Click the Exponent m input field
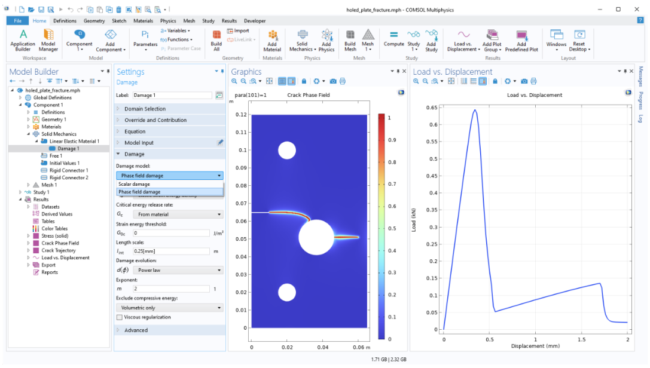This screenshot has width=650, height=368. (x=171, y=289)
